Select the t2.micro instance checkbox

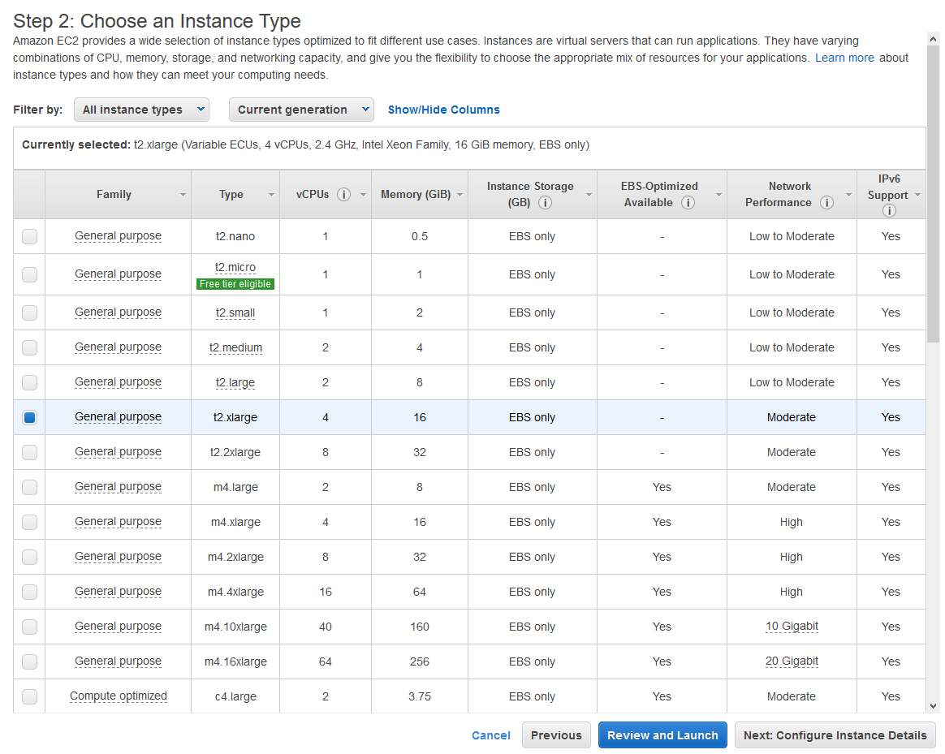point(30,274)
